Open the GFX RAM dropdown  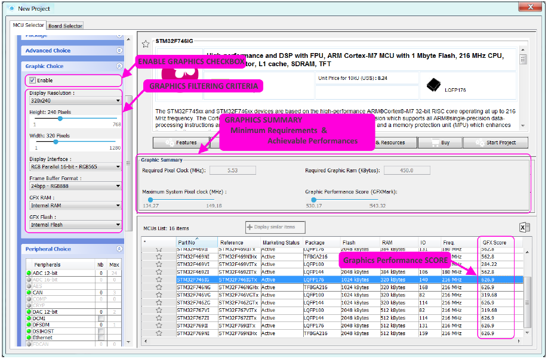click(x=75, y=206)
